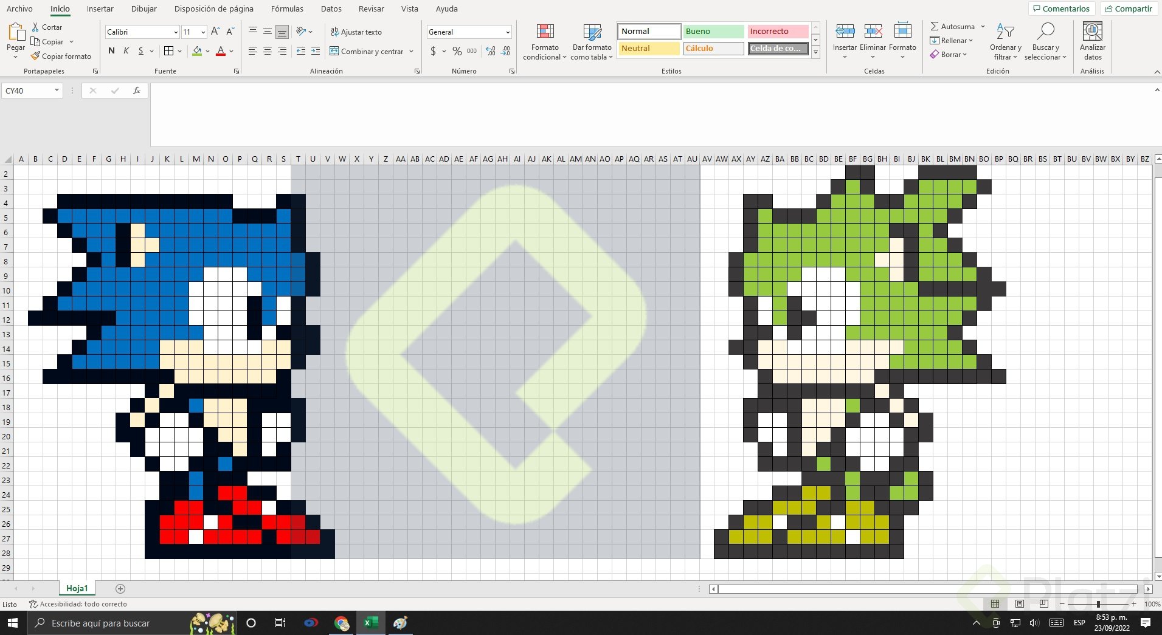Viewport: 1162px width, 635px height.
Task: Open General number format dropdown
Action: 508,32
